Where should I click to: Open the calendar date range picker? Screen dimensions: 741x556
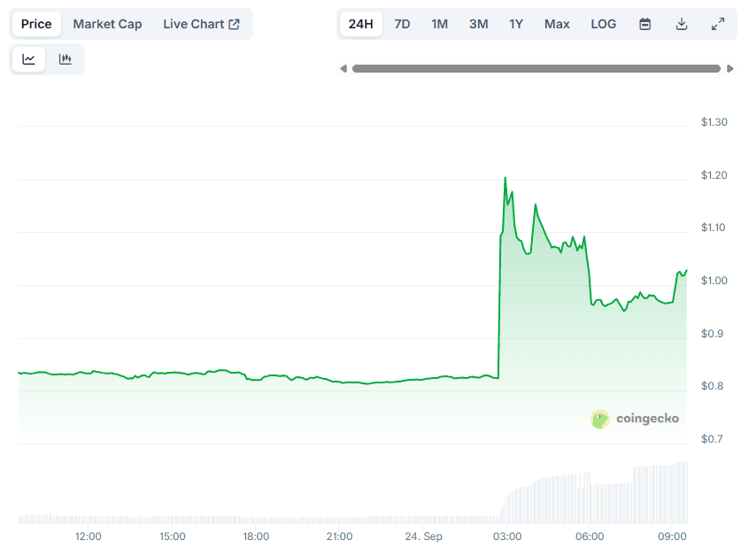645,24
